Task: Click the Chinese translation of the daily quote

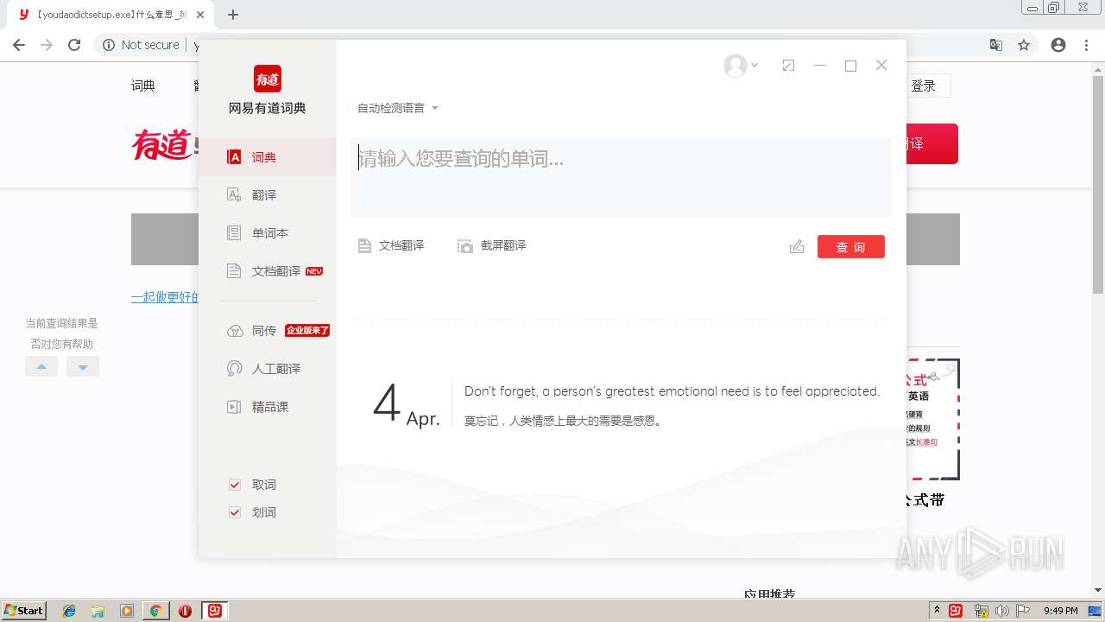Action: [x=563, y=422]
